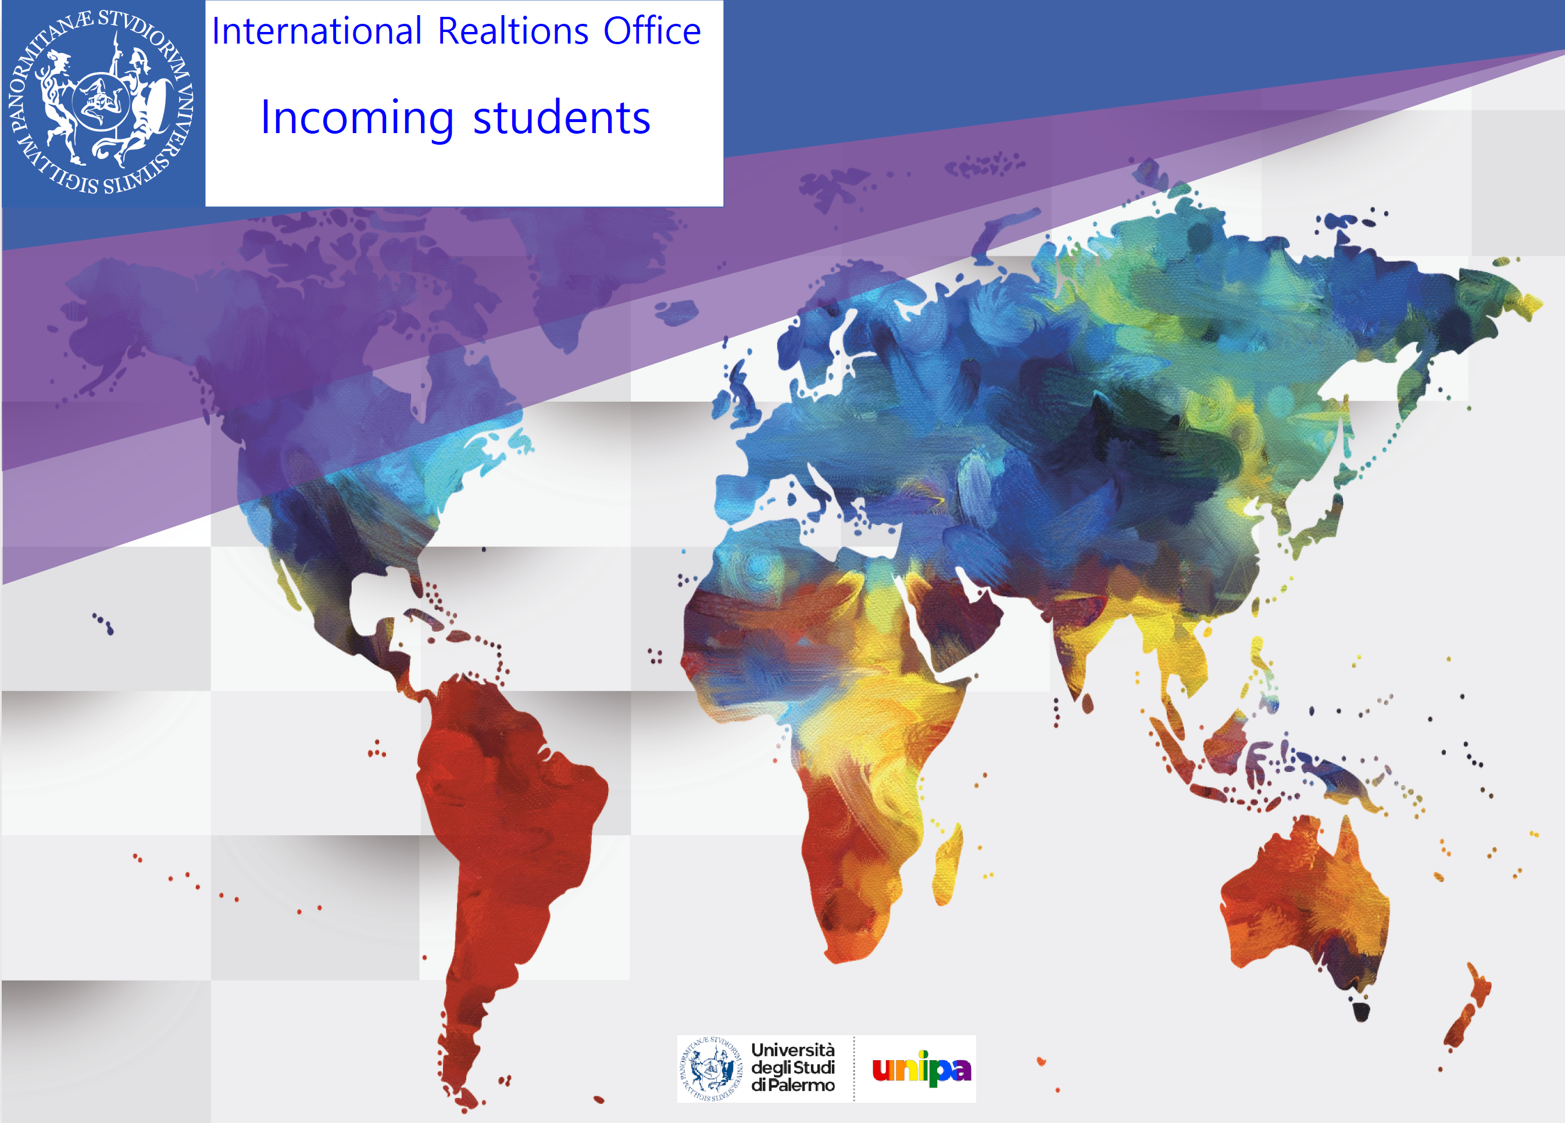Click the University of Palermo seal top-left
Viewport: 1565px width, 1123px height.
101,102
